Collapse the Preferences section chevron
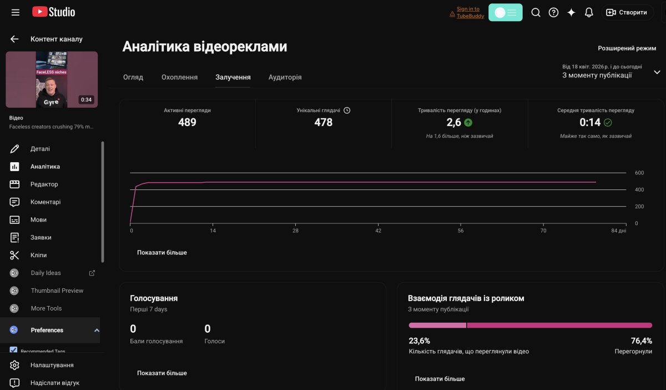 click(x=97, y=330)
